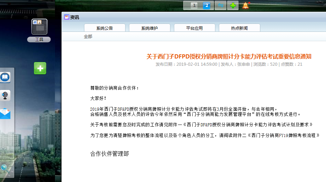Open the mail envelope icon in sidebar
This screenshot has width=326, height=182.
pyautogui.click(x=5, y=113)
